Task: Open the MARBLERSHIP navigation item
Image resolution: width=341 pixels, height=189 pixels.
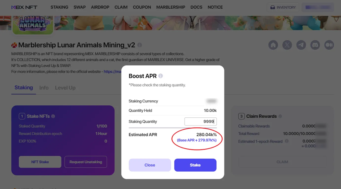Action: [x=170, y=7]
